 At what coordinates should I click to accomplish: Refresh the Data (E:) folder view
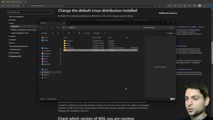[58, 27]
